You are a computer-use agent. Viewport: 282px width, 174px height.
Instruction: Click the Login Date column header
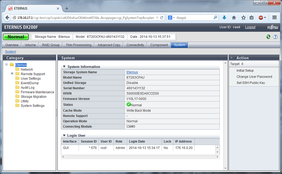click(144, 142)
